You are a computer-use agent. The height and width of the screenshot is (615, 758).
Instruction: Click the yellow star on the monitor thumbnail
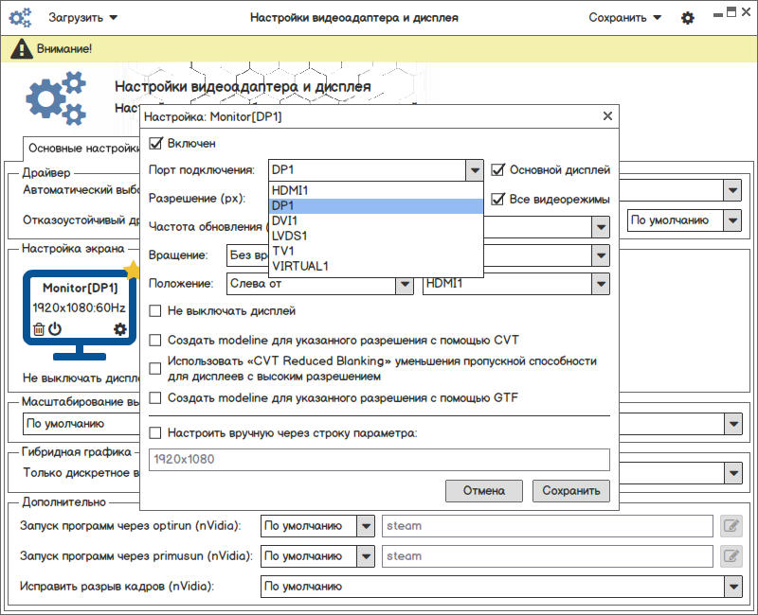coord(132,272)
